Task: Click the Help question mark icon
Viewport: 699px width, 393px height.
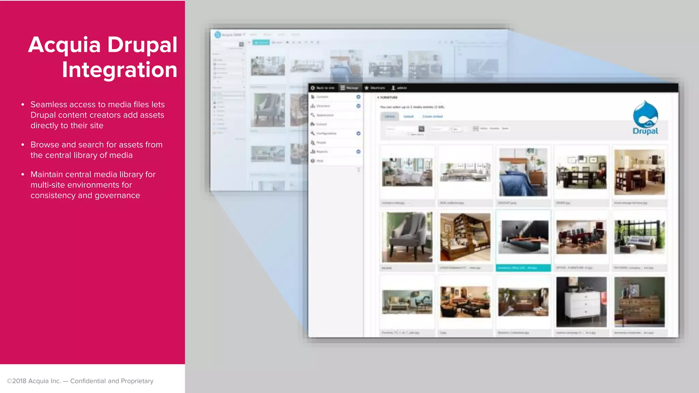Action: 313,161
